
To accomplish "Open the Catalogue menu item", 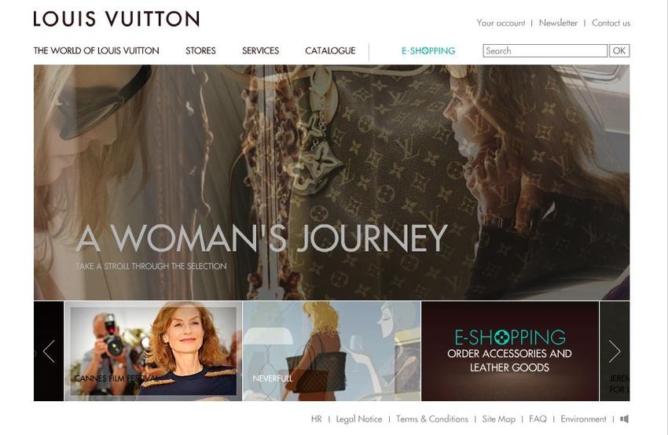I will (x=330, y=51).
